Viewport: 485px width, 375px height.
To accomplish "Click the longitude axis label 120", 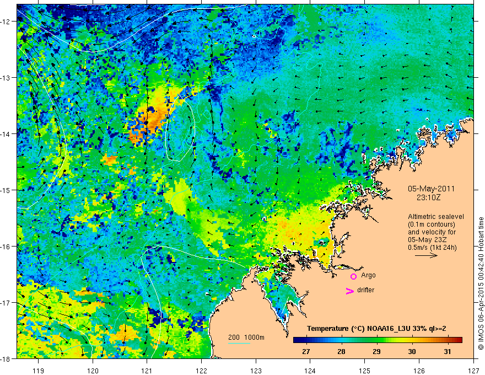I will coord(93,371).
